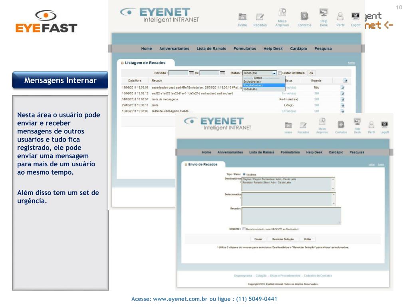
Task: Open Home icon in front Envio window
Action: tap(288, 128)
